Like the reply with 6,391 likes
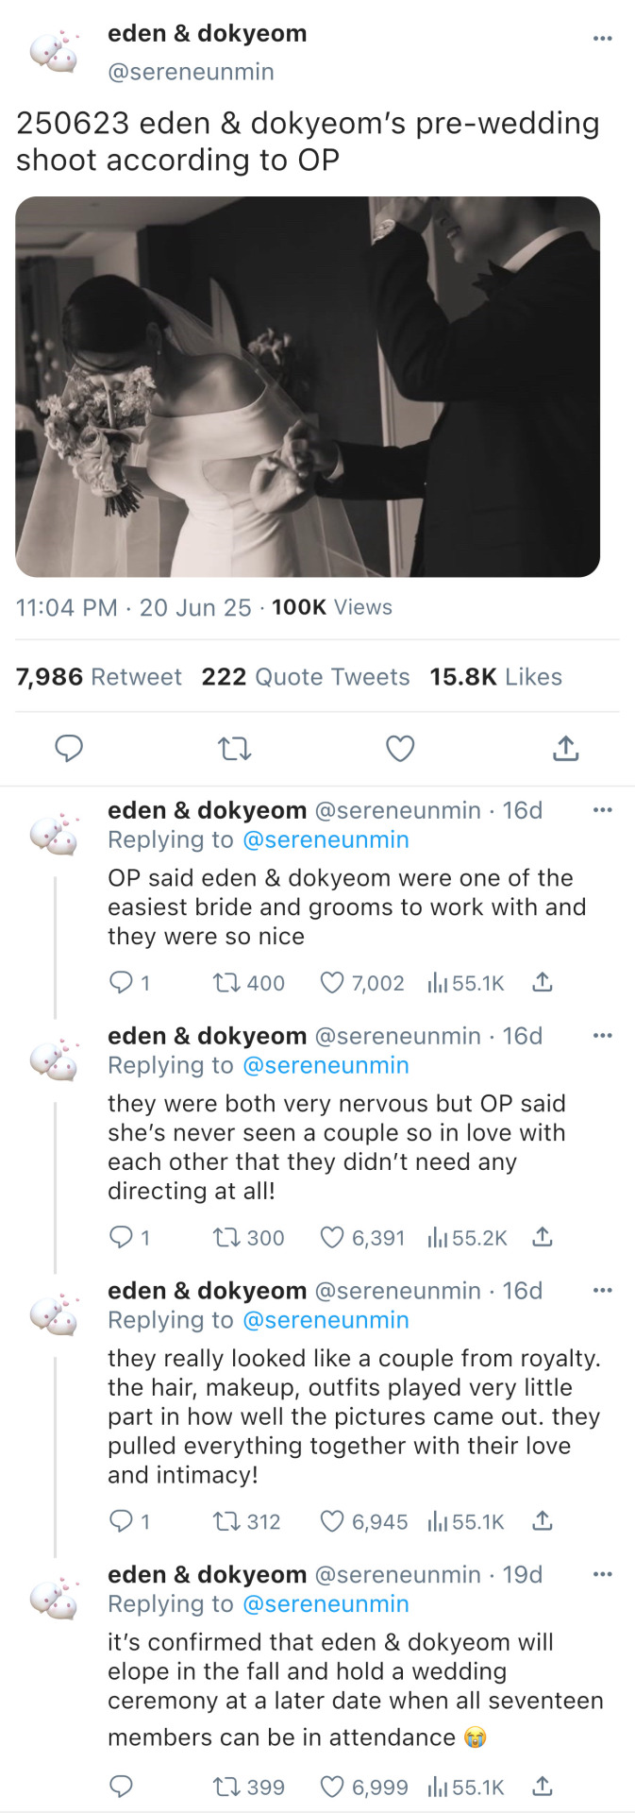The image size is (635, 1813). pyautogui.click(x=332, y=1237)
